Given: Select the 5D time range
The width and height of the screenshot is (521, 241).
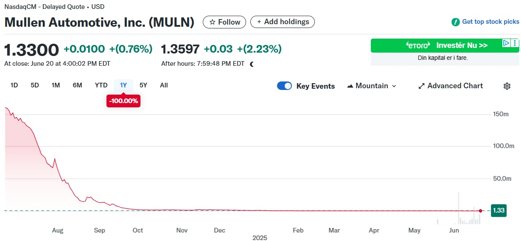Looking at the screenshot, I should click(x=35, y=85).
